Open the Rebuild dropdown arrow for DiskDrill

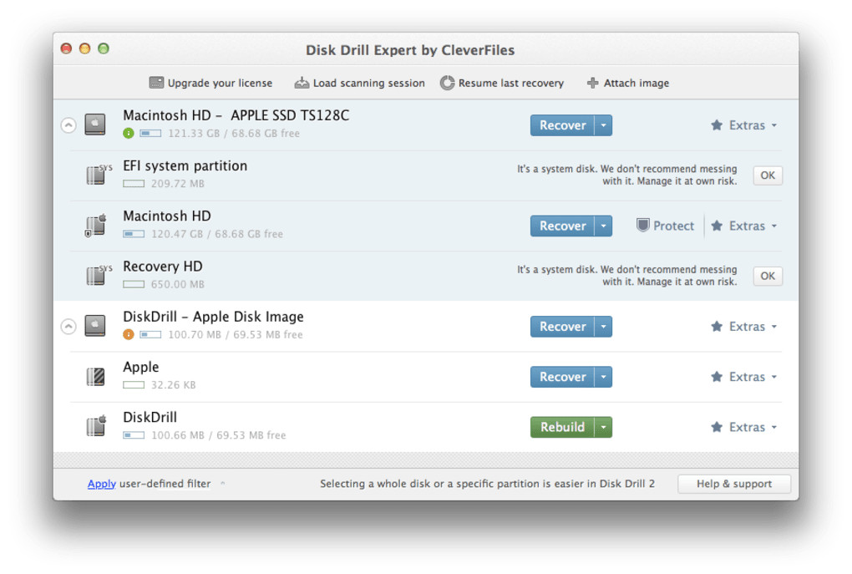coord(604,427)
